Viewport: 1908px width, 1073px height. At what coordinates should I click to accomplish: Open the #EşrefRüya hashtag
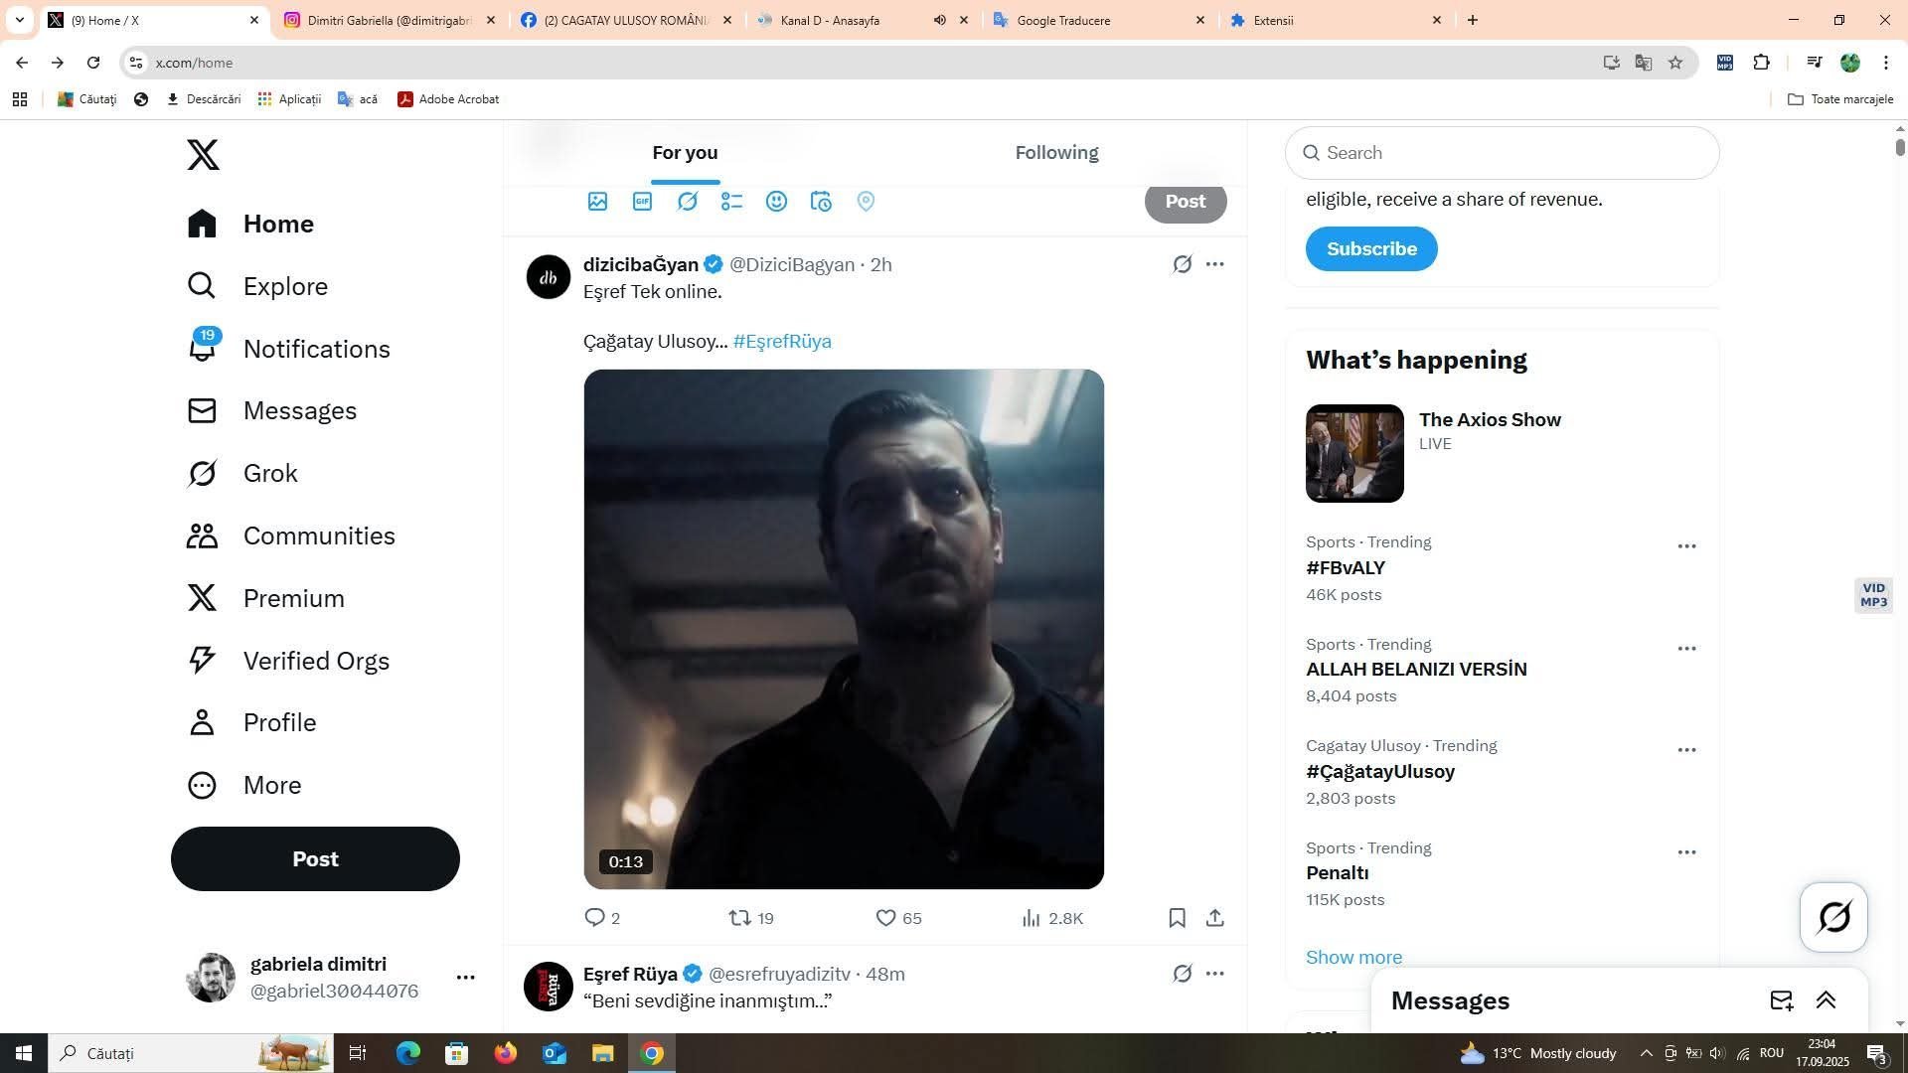click(x=782, y=341)
